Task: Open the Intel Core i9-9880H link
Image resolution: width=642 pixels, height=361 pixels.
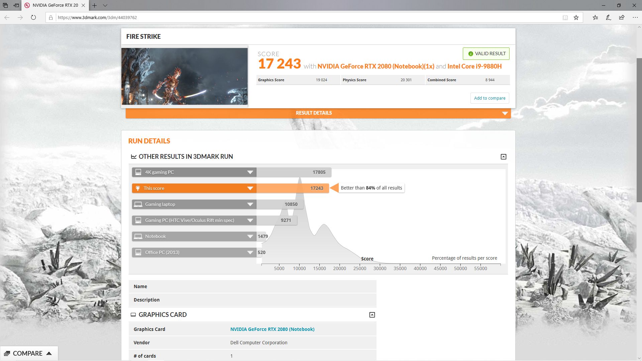Action: point(474,66)
